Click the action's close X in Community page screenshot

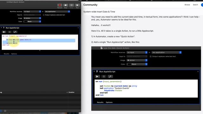(198, 72)
